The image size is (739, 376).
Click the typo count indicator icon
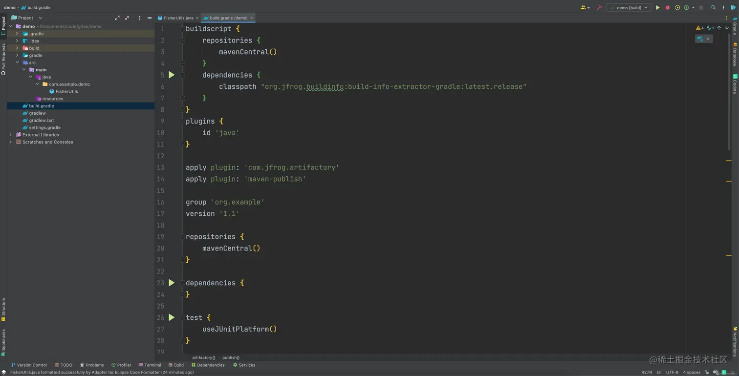coord(710,28)
